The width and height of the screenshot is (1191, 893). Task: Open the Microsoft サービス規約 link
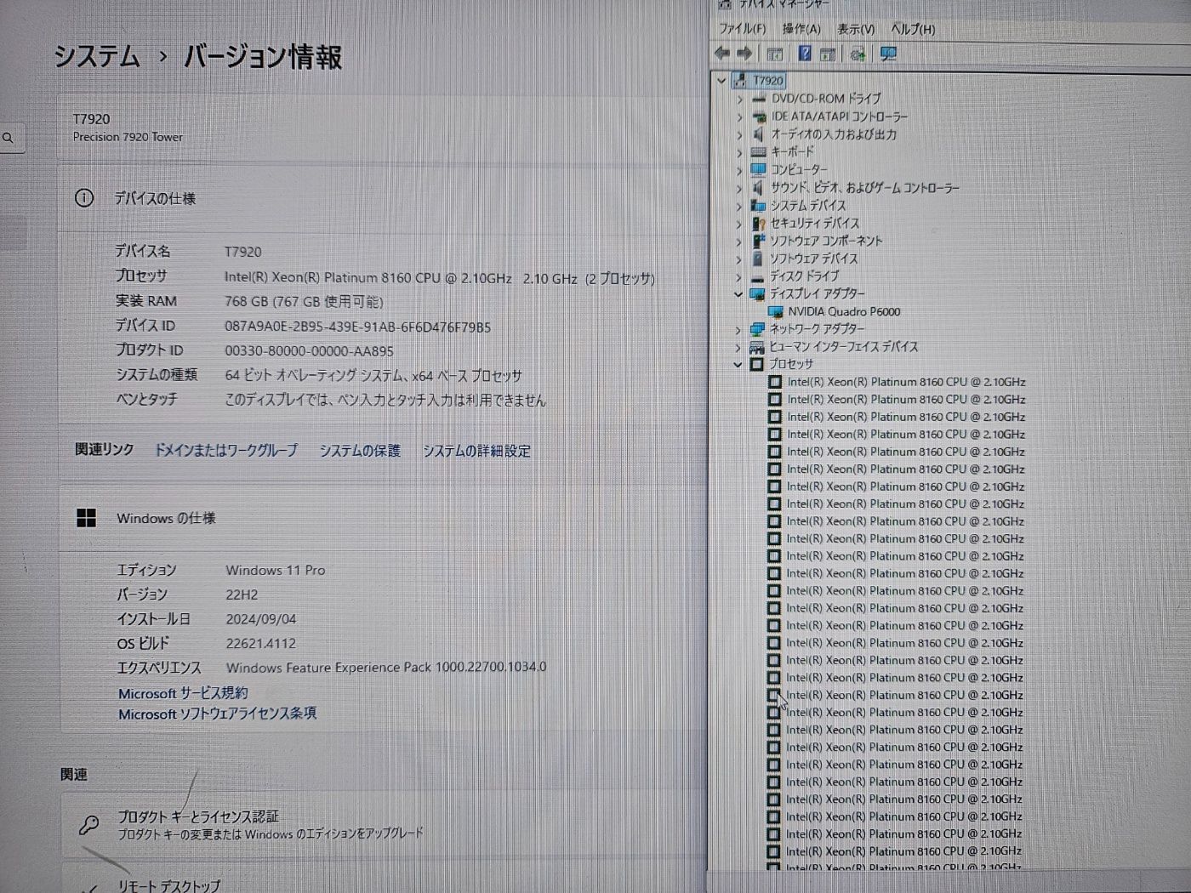tap(183, 693)
